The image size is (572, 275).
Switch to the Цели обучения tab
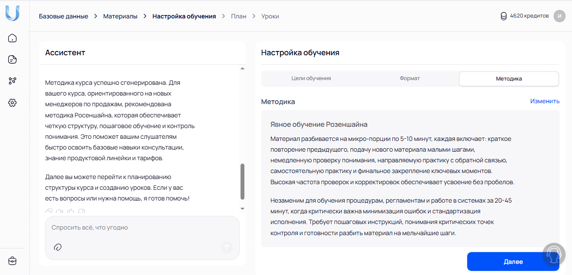pyautogui.click(x=310, y=78)
